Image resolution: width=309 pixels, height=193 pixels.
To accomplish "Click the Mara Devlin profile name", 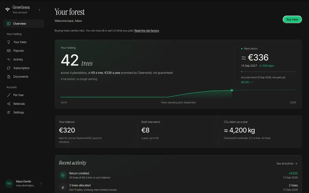I will point(23,181).
